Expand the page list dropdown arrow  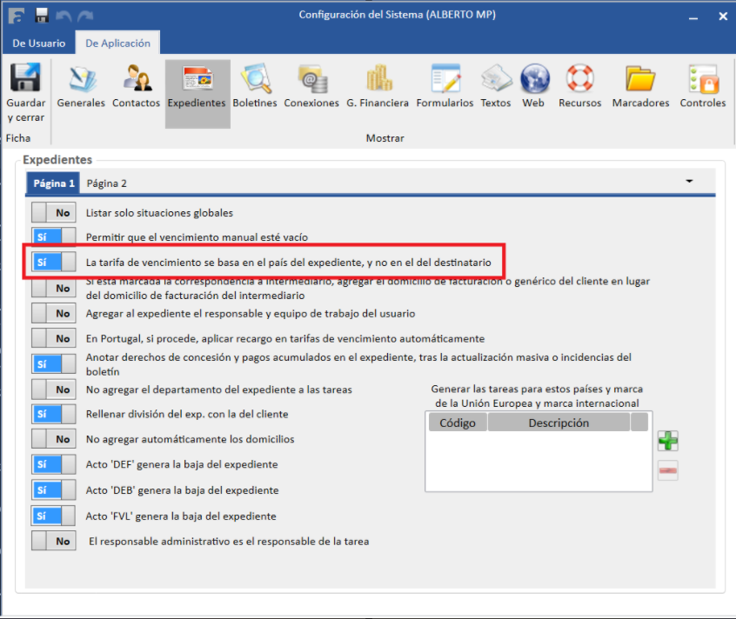[x=690, y=182]
